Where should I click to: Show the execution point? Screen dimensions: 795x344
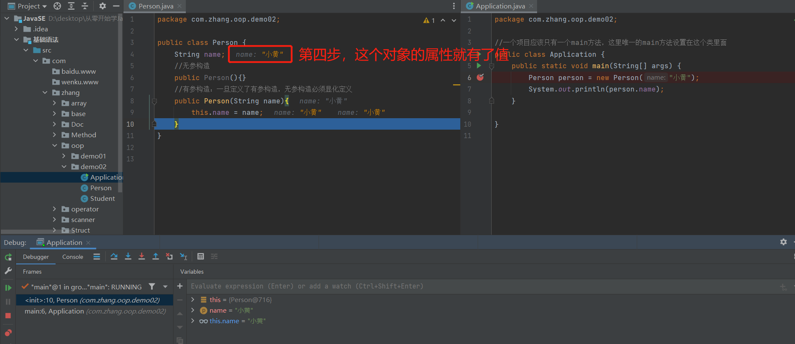[97, 256]
